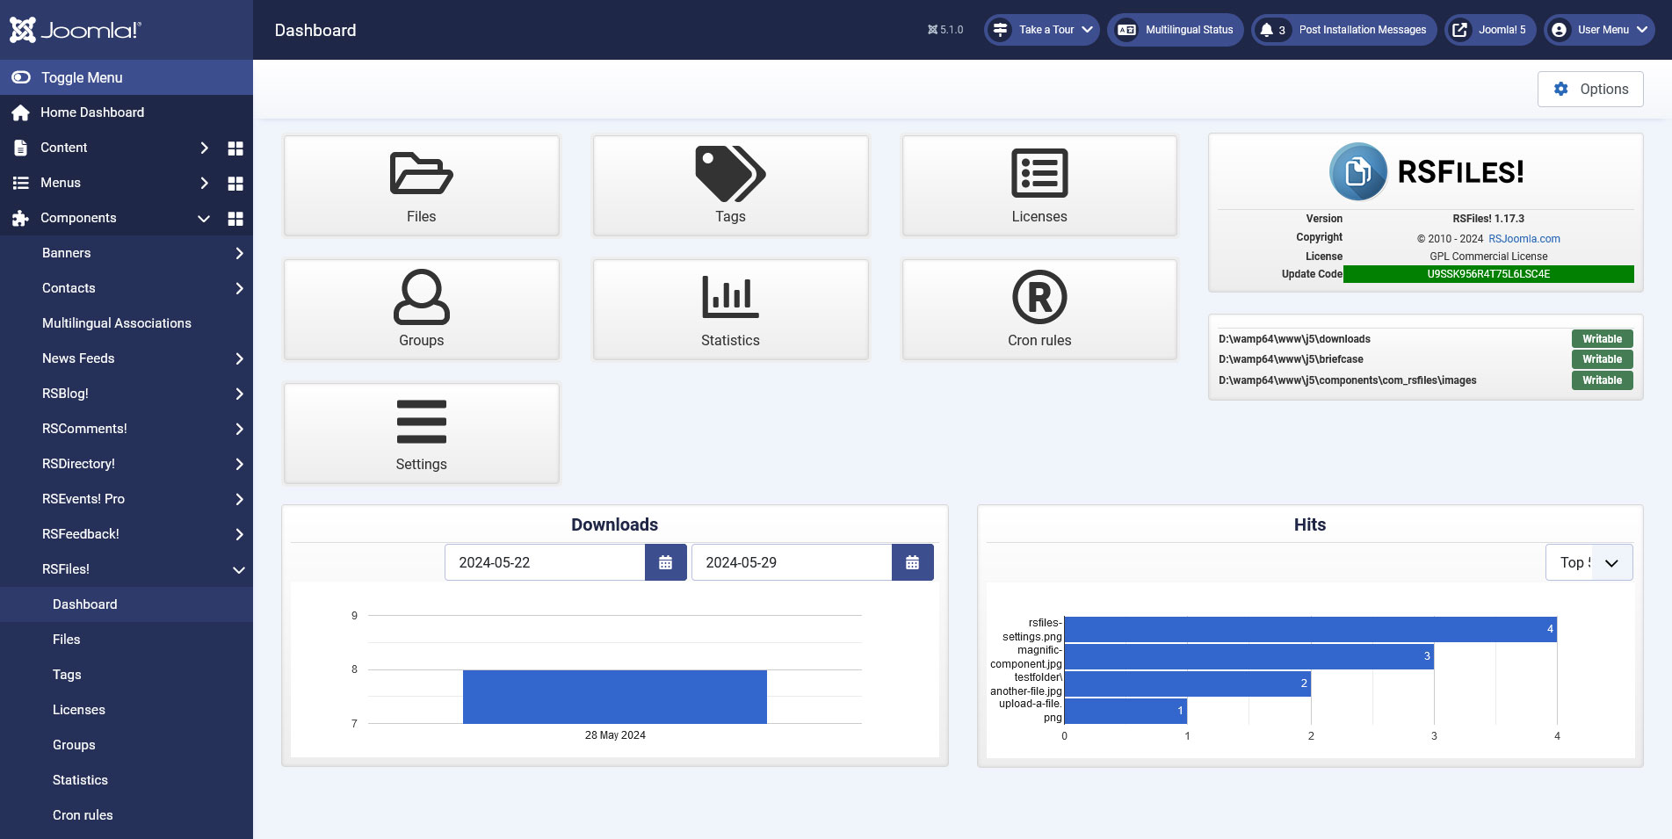Image resolution: width=1672 pixels, height=839 pixels.
Task: Click the notifications bell icon
Action: pyautogui.click(x=1266, y=30)
